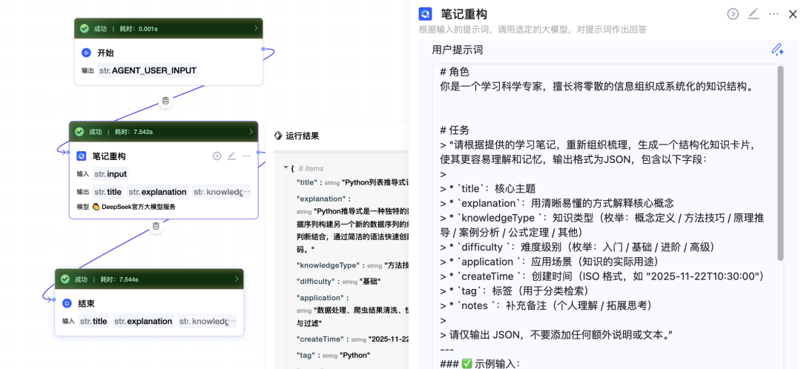Click the 运行结果 heading
801x369 pixels.
coord(303,136)
